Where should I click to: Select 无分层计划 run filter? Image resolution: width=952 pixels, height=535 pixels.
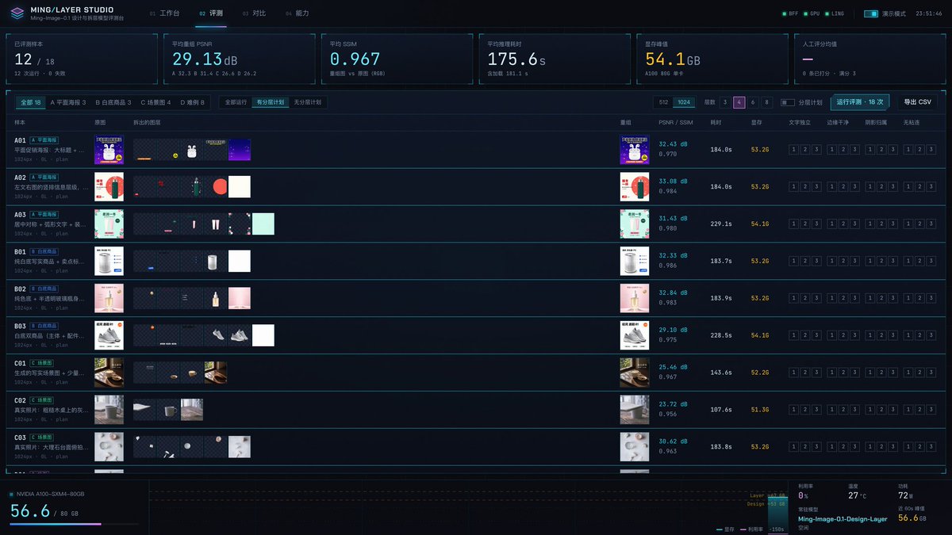(x=307, y=102)
